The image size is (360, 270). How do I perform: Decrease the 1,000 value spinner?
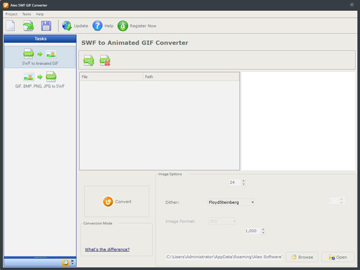[263, 233]
